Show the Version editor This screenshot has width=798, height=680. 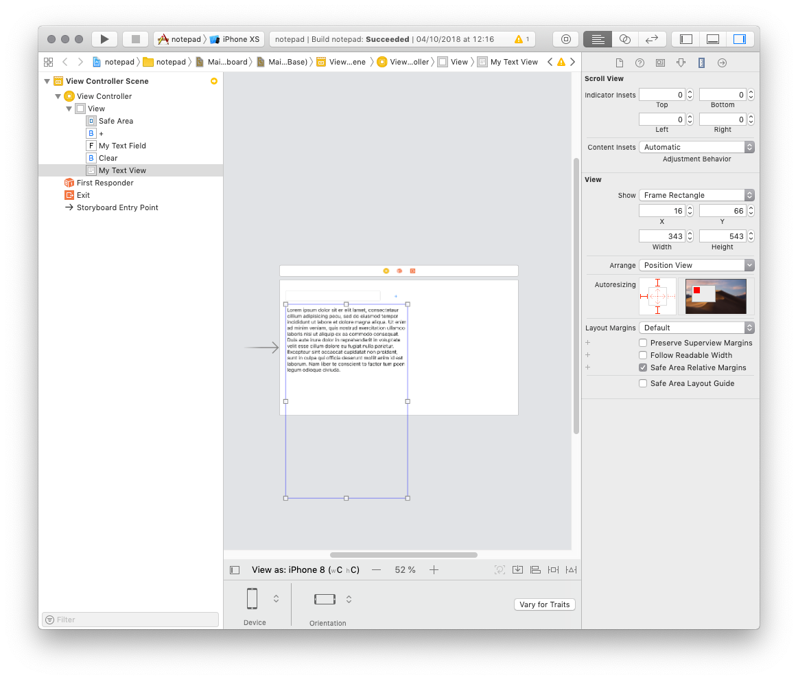pyautogui.click(x=652, y=39)
